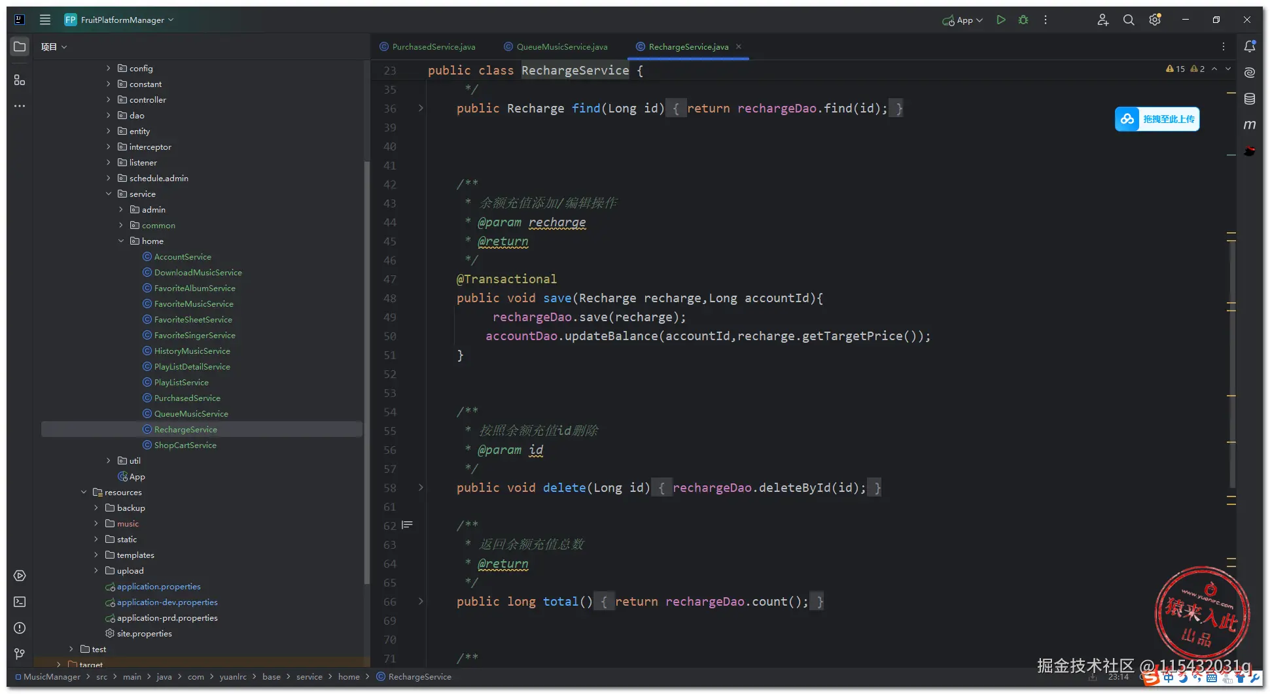This screenshot has height=694, width=1270.
Task: Open the Structure tool window
Action: 20,80
